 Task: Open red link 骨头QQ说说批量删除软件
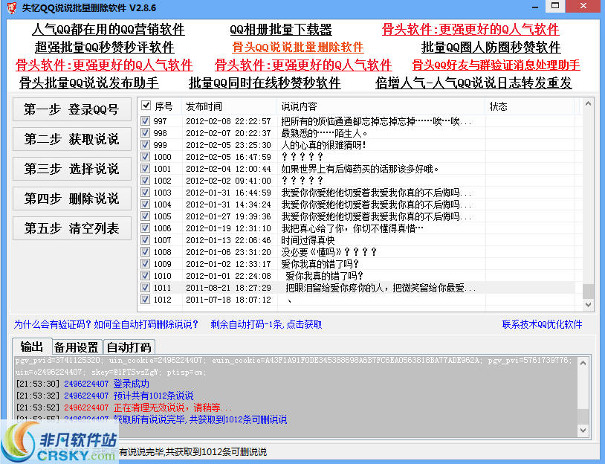[x=298, y=48]
